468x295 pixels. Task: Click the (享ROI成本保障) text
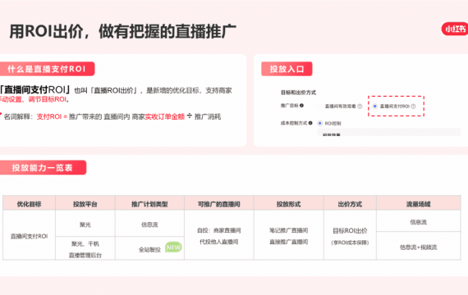pyautogui.click(x=350, y=243)
